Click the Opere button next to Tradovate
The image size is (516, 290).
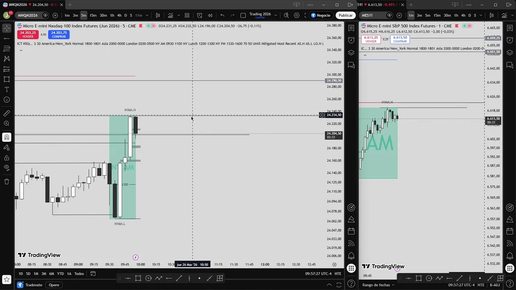click(54, 285)
